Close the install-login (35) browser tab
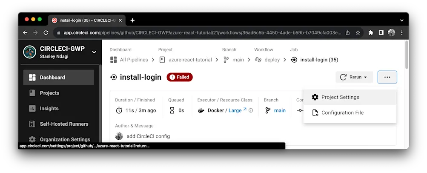Screen dimensions: 427x173 point(120,20)
